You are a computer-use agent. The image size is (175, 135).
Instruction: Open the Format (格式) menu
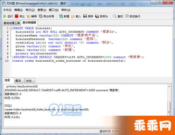click(x=30, y=10)
